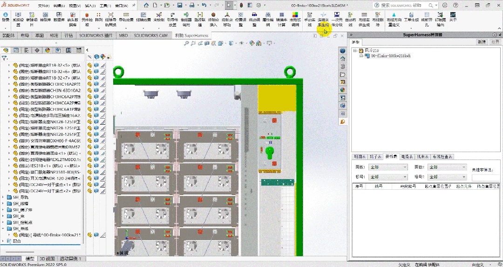The image size is (503, 267).
Task: Click the 新建 button in SuperHarness manager
Action: (x=482, y=42)
